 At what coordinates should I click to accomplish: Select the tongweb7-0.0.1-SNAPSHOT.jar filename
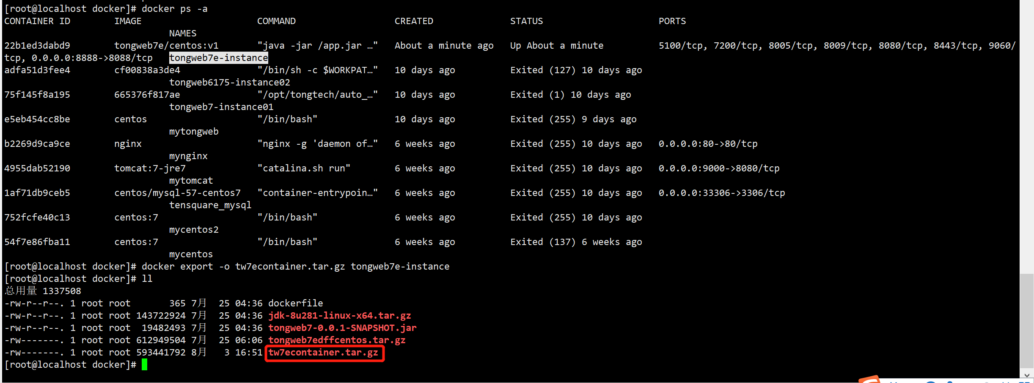[343, 328]
